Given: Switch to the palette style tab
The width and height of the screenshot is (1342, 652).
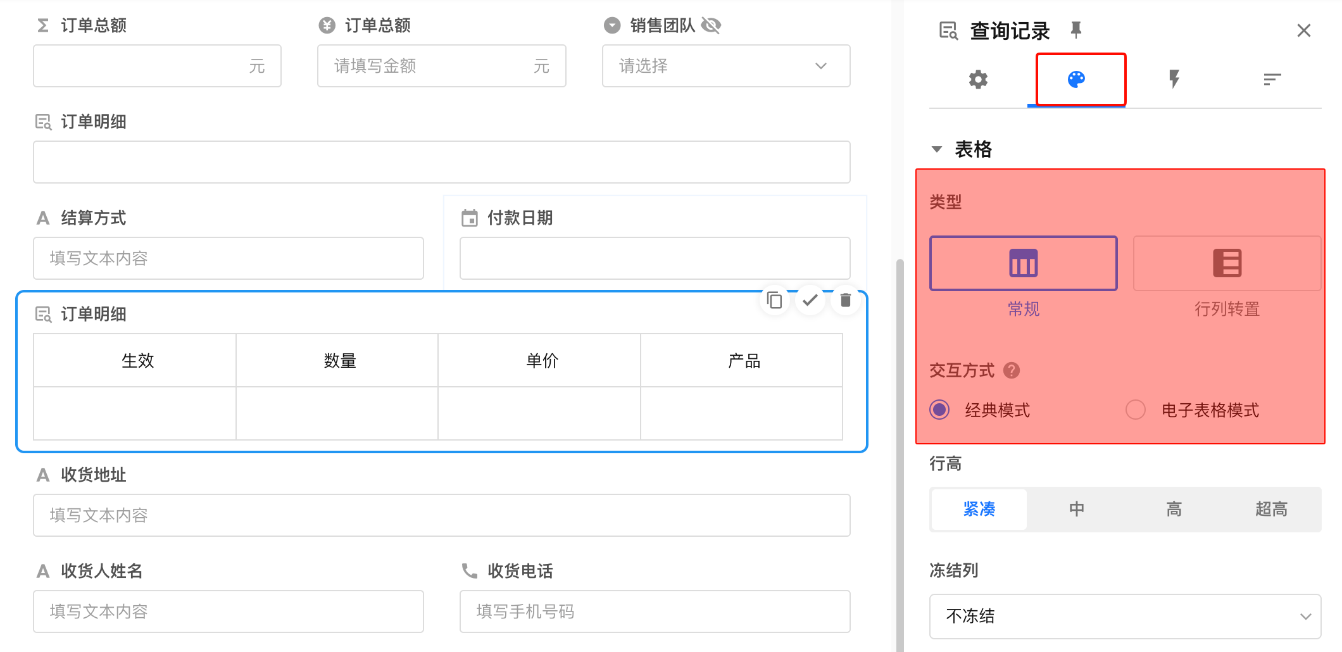Looking at the screenshot, I should click(x=1076, y=80).
